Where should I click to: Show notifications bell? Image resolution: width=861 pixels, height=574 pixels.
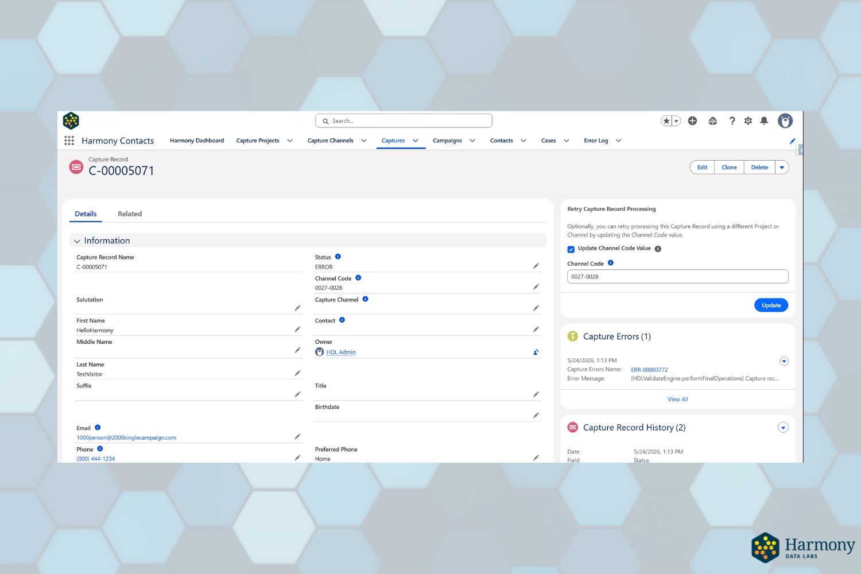pos(764,121)
